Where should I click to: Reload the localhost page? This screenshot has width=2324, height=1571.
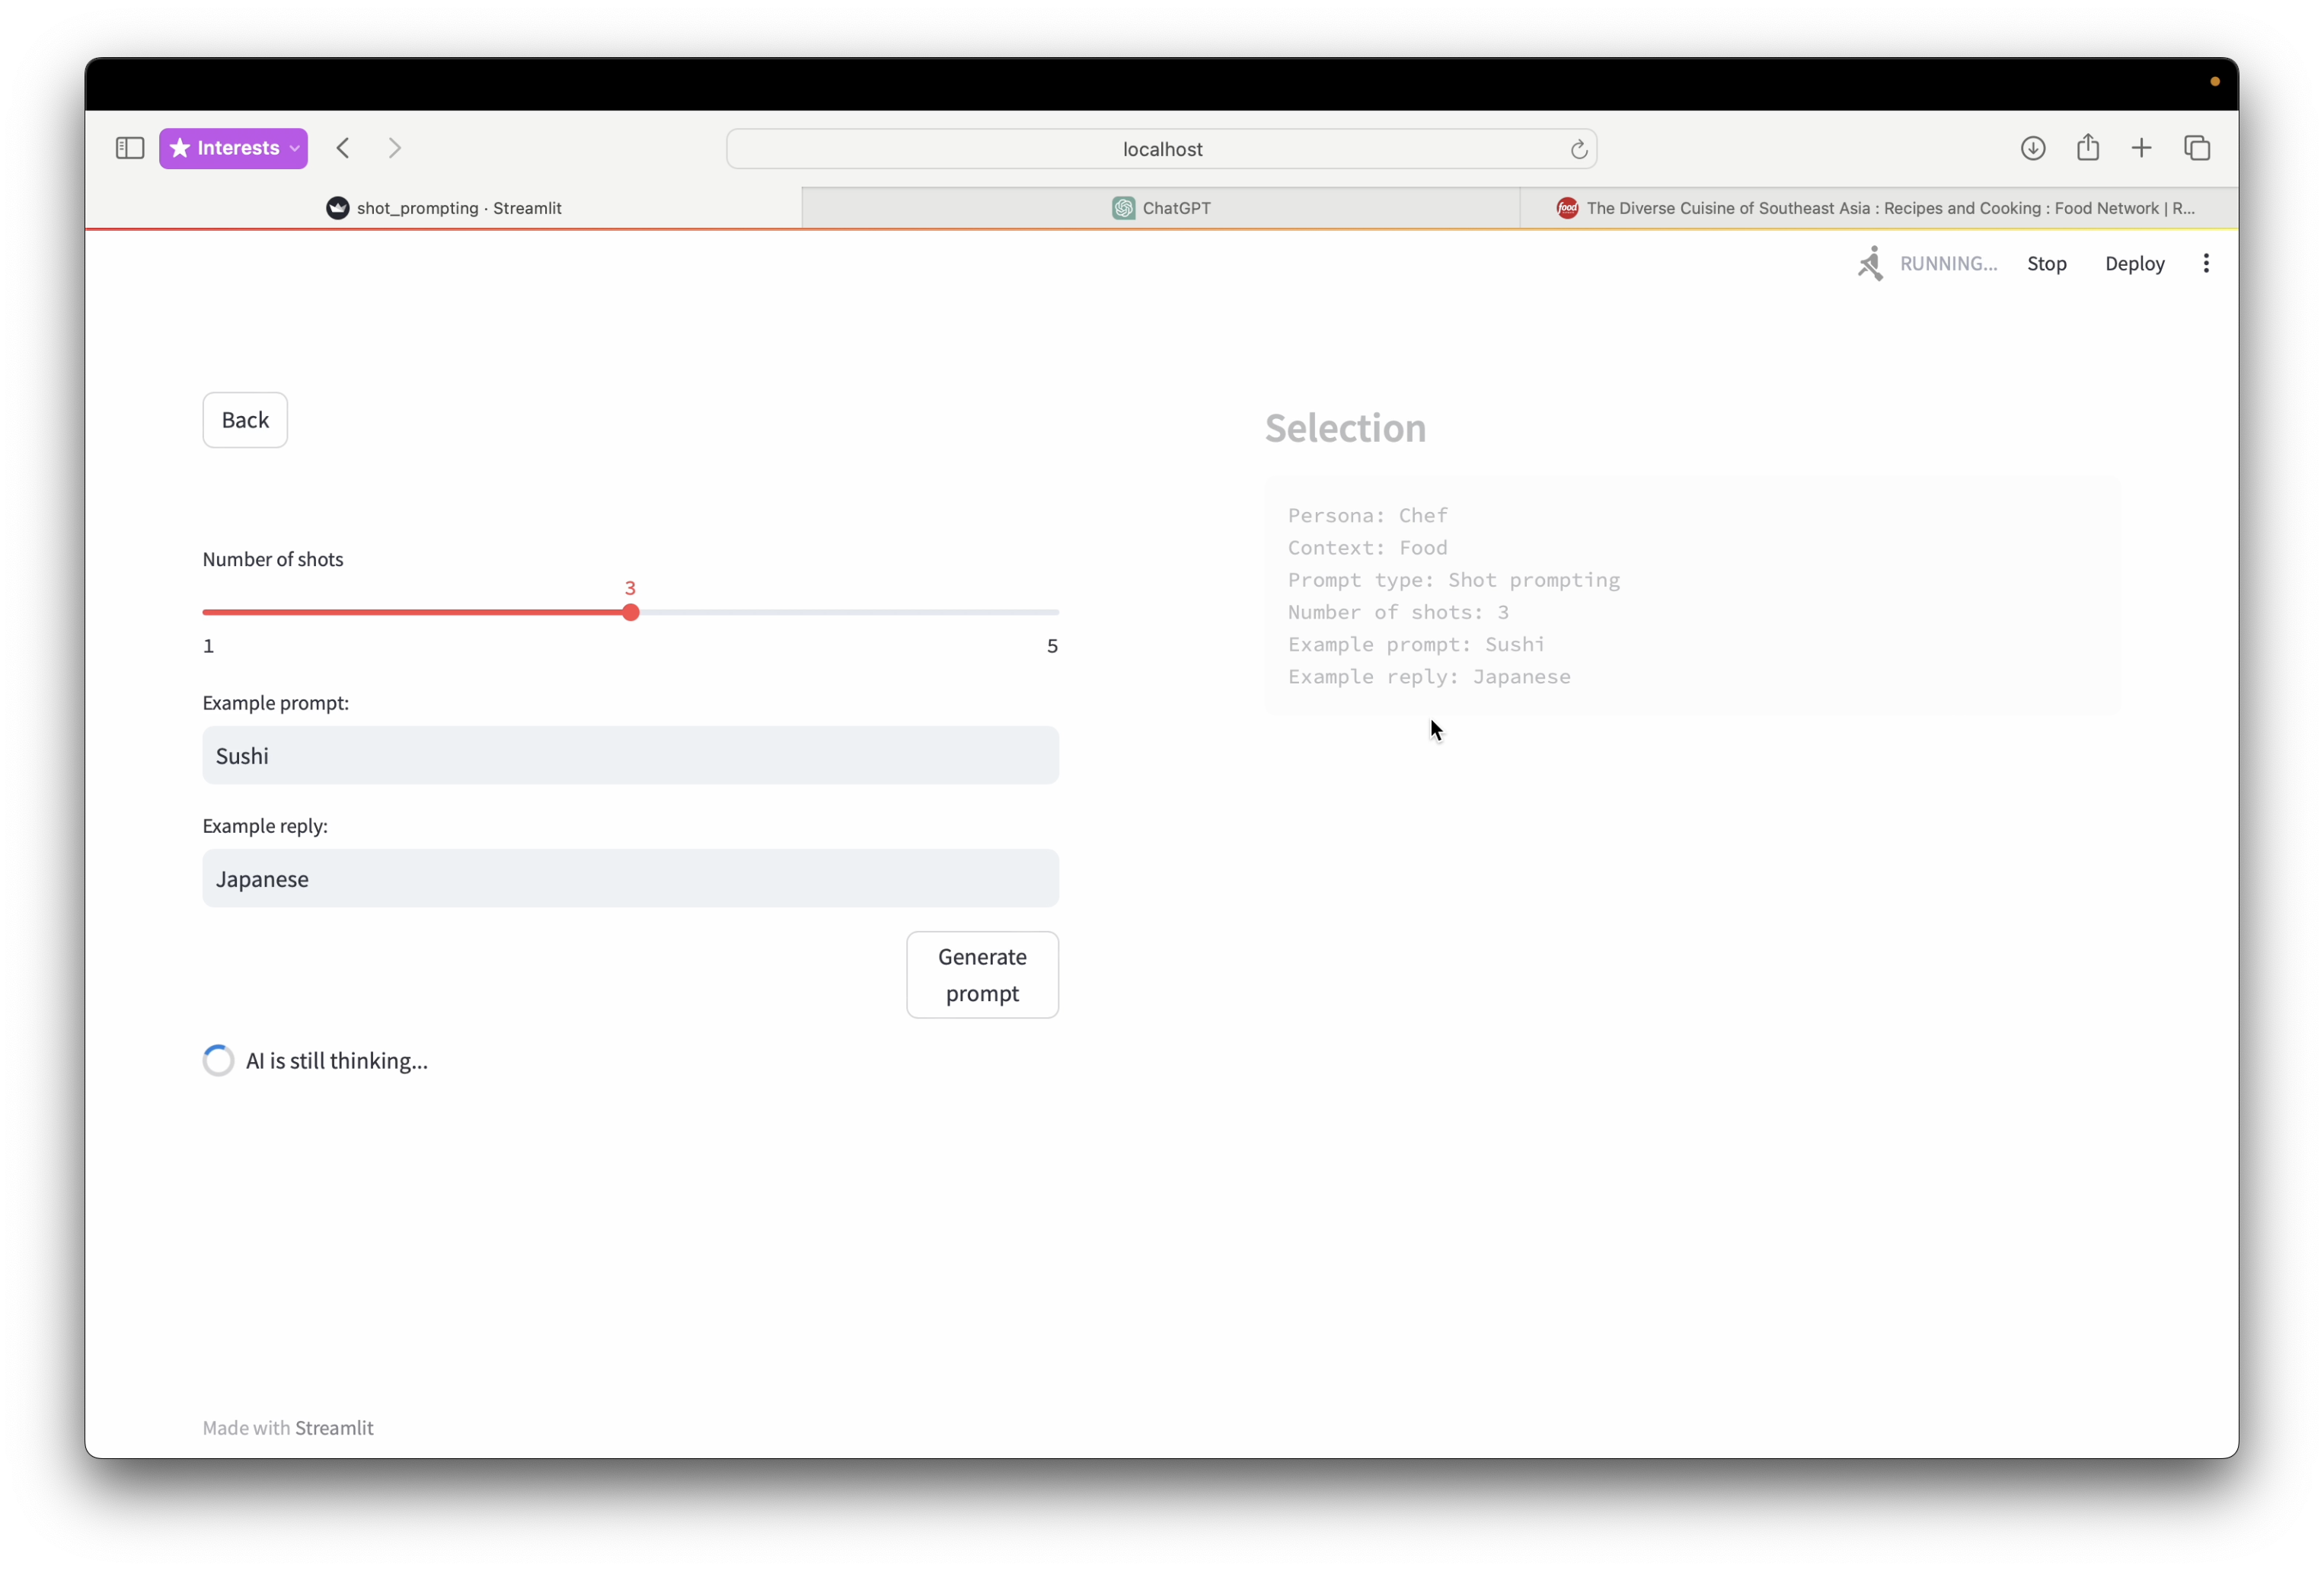point(1578,149)
